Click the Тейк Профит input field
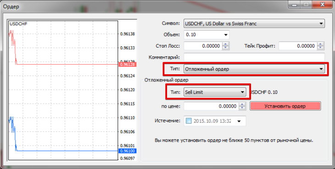335x169 pixels. (298, 46)
